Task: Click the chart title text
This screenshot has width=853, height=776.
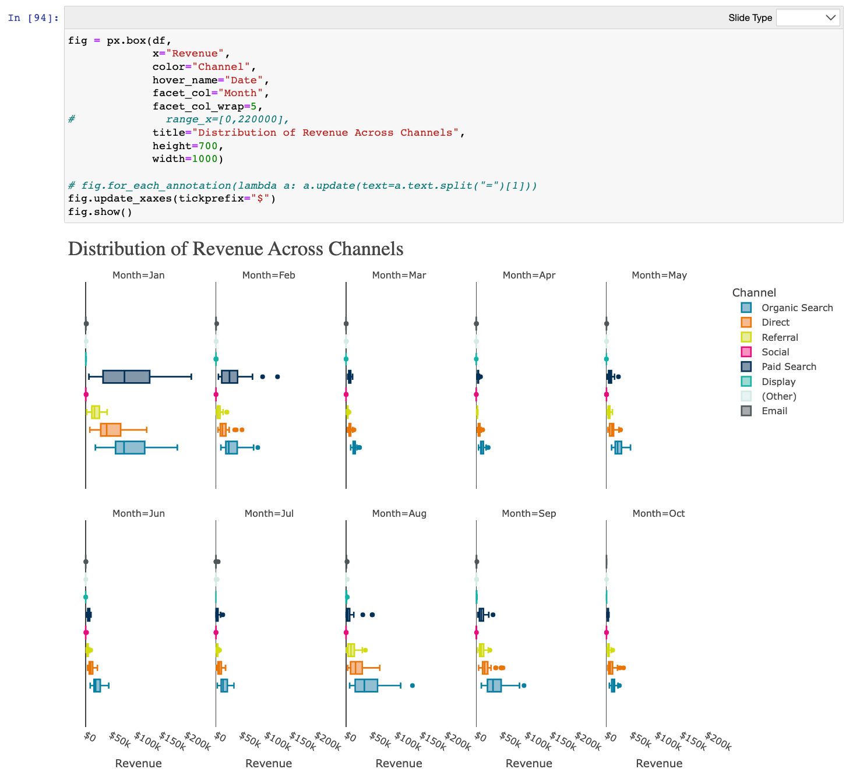Action: [x=235, y=249]
